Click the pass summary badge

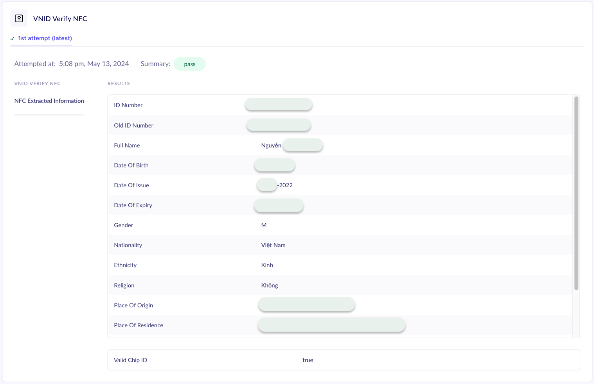(x=189, y=64)
